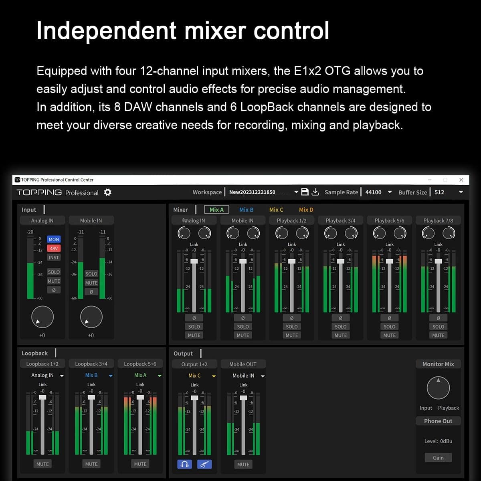This screenshot has width=481, height=481.
Task: Switch to the Mix B tab
Action: 246,210
